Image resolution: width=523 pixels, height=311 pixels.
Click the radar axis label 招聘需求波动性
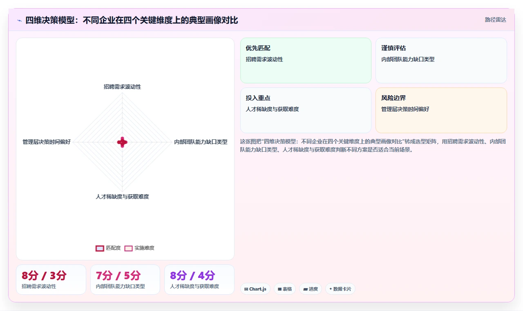point(122,87)
